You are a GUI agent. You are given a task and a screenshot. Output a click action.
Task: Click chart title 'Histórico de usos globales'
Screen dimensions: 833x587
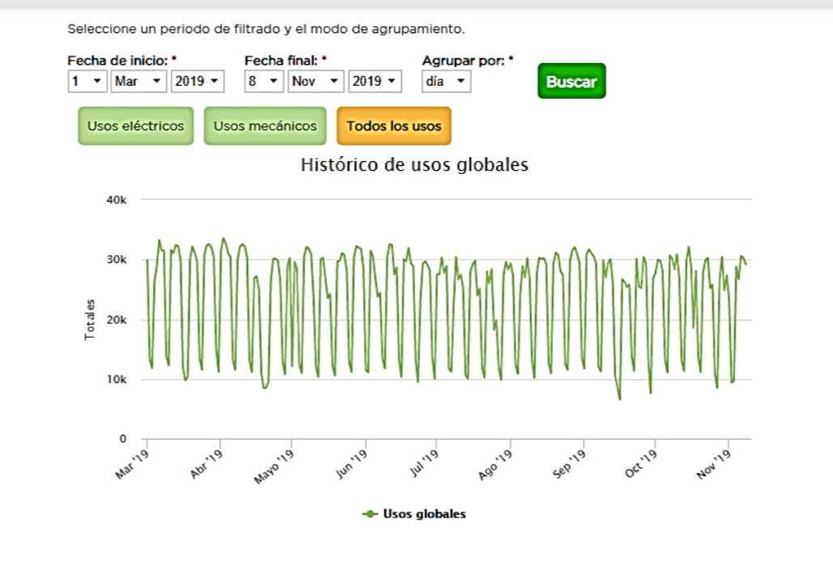tap(414, 164)
